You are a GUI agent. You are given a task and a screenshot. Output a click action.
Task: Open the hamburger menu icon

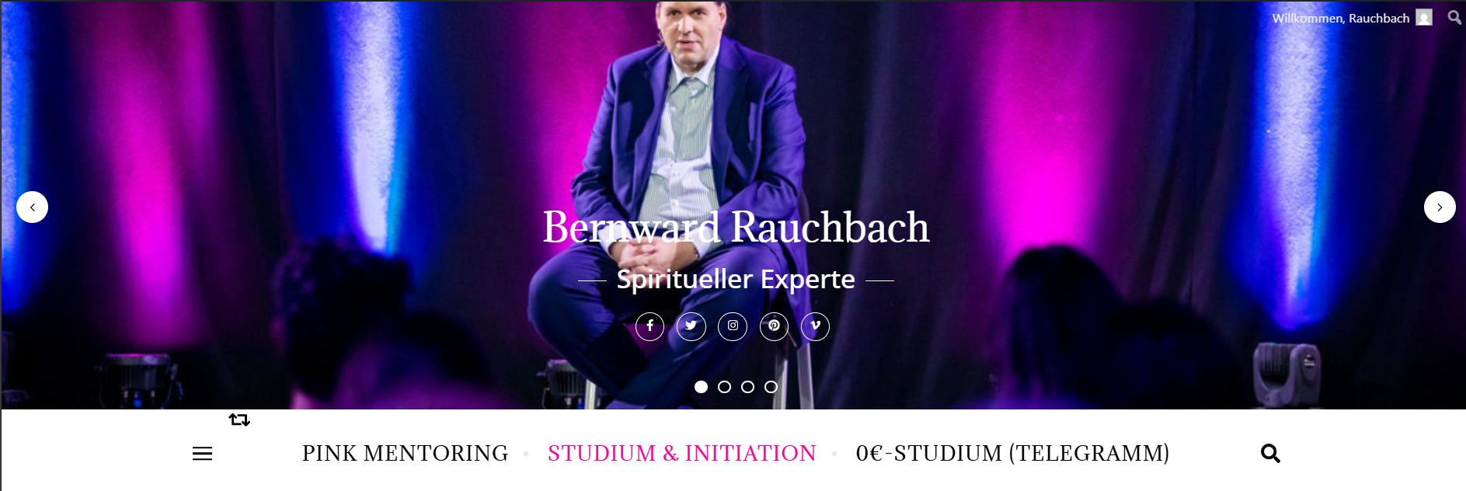tap(202, 454)
